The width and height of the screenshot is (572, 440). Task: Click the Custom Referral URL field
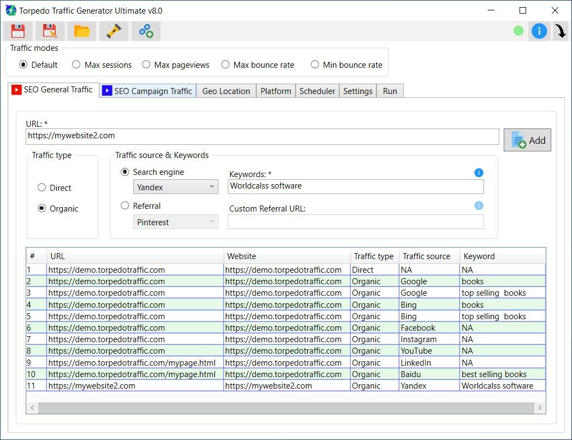[356, 222]
